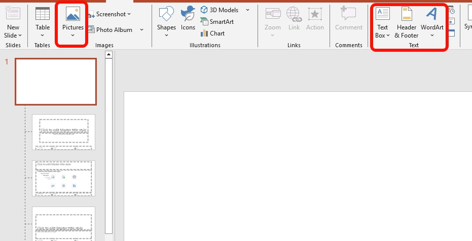Select slide master thumbnail number 1
The width and height of the screenshot is (472, 241).
56,82
